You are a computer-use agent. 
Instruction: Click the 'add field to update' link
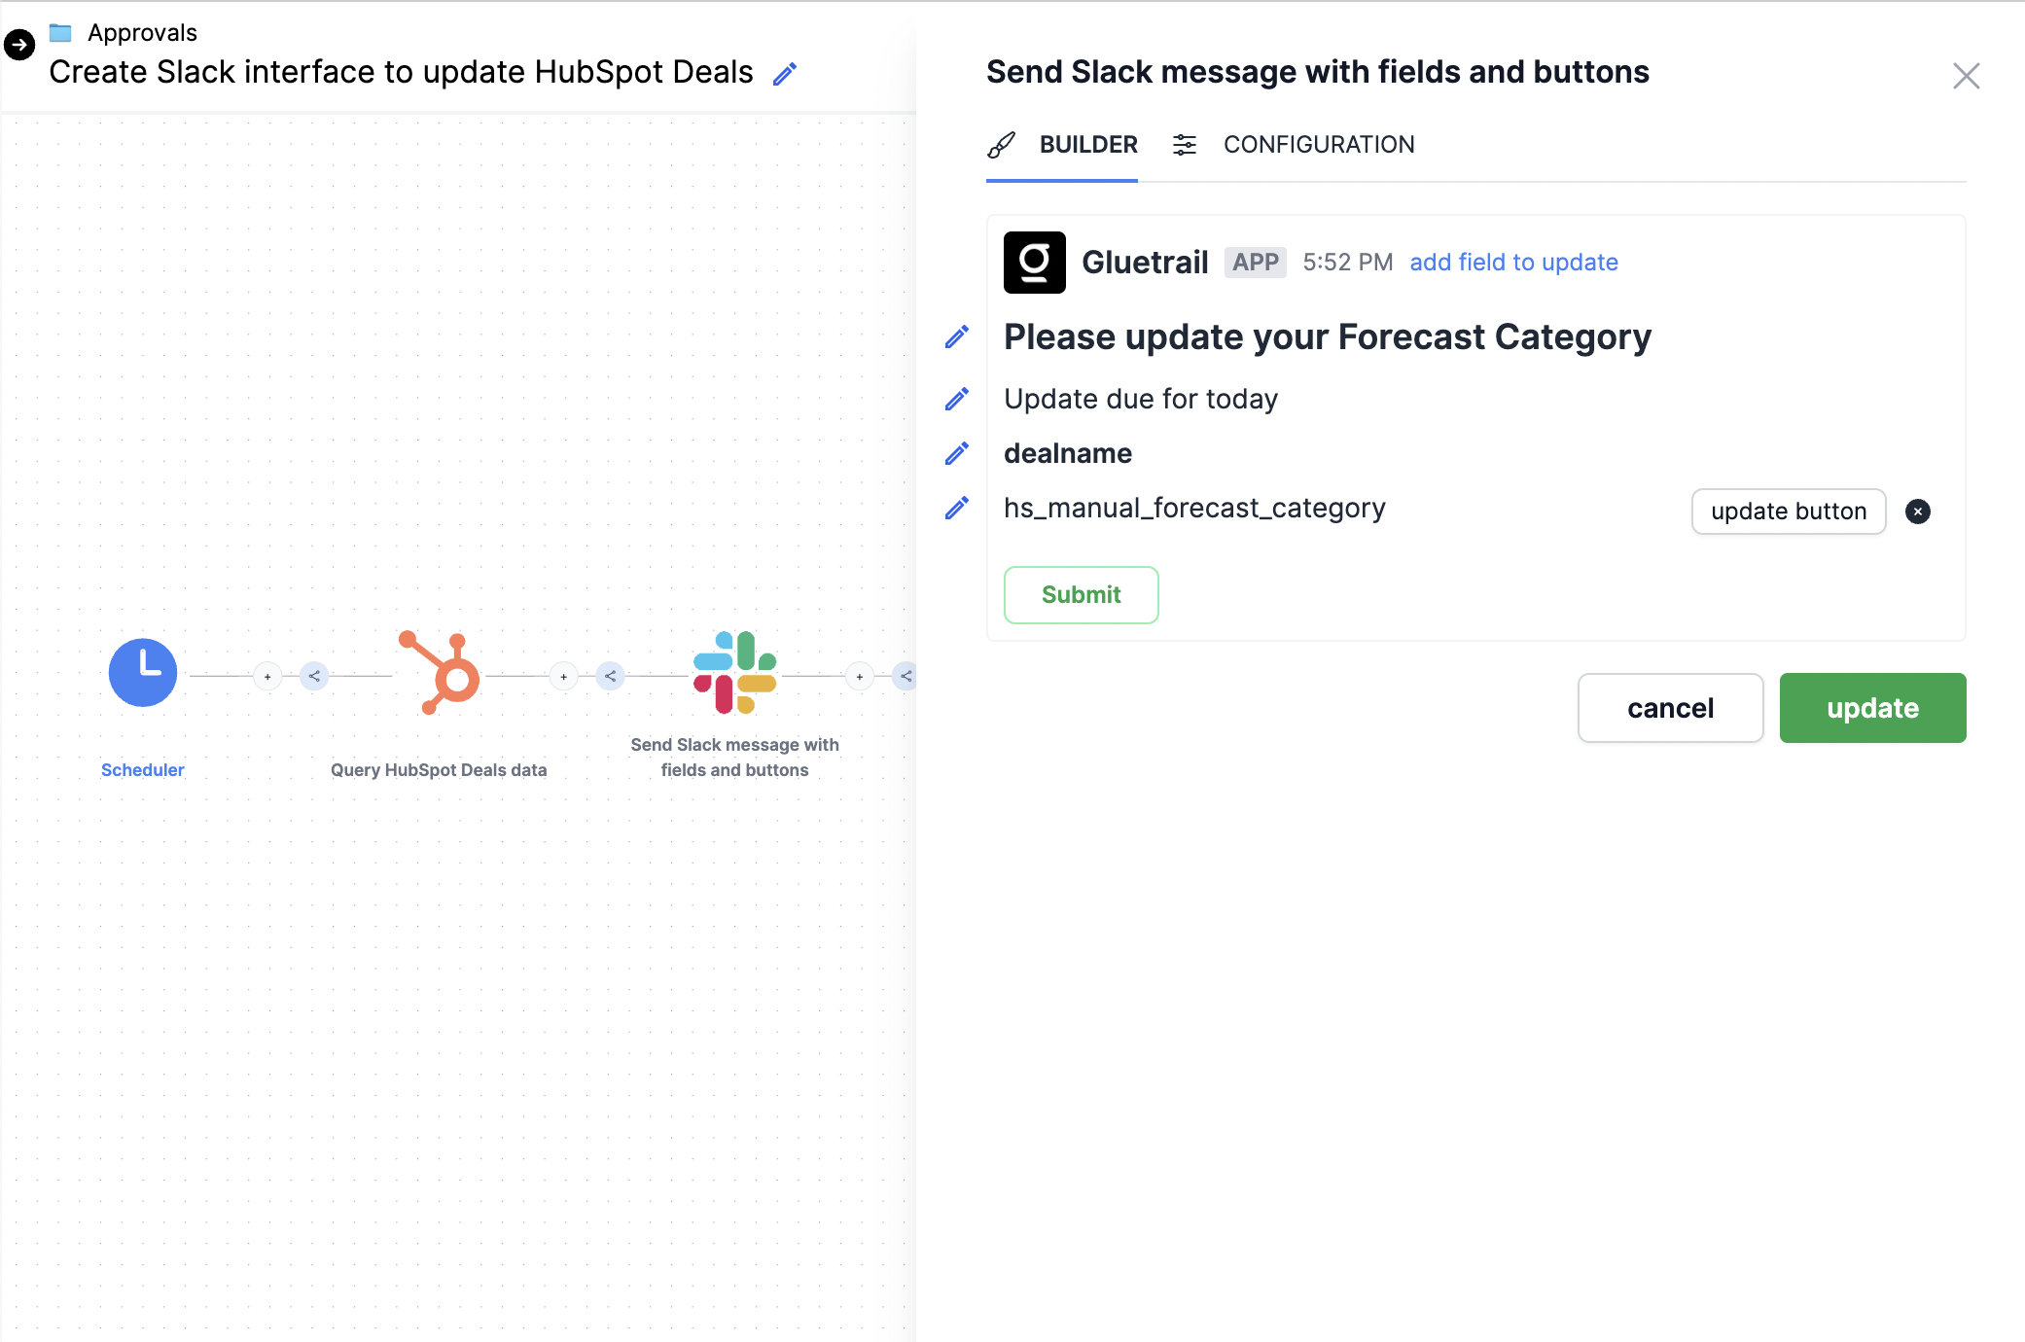point(1513,263)
